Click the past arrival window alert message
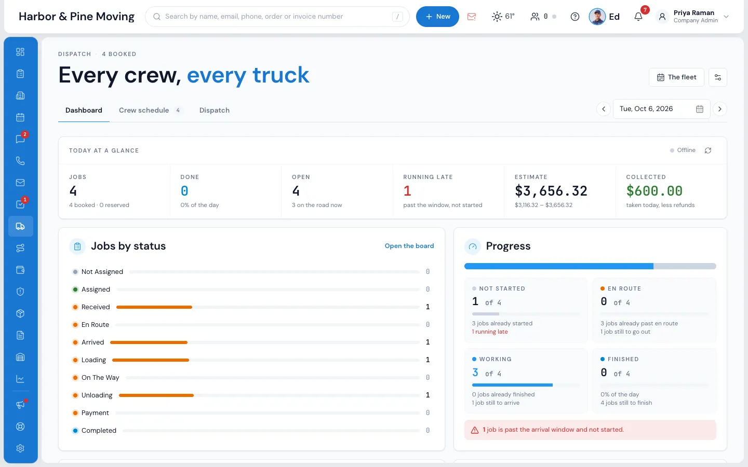Viewport: 748px width, 467px height. (x=590, y=430)
